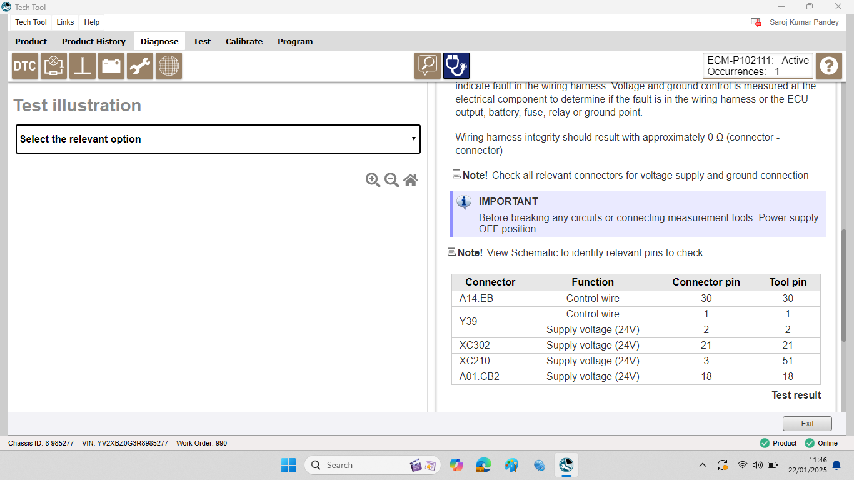The image size is (854, 480).
Task: Select the A14.EB connector cell
Action: [491, 299]
